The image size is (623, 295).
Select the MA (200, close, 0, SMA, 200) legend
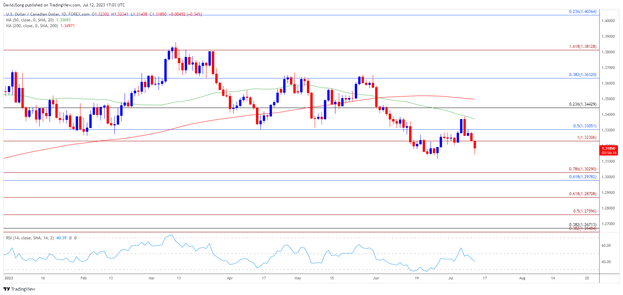tap(32, 26)
